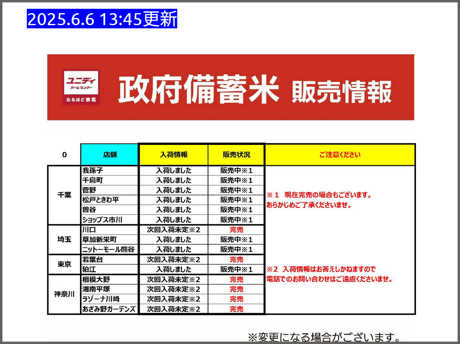The height and width of the screenshot is (344, 460).
Task: Click the 販売中 status for 狛江
Action: pyautogui.click(x=236, y=269)
